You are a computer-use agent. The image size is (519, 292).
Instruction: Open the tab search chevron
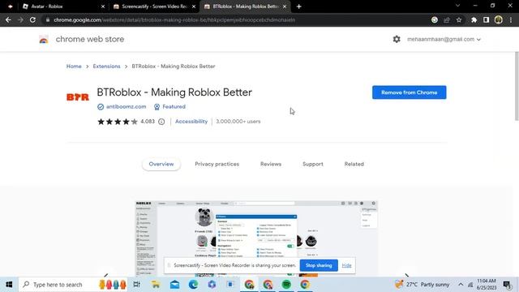pyautogui.click(x=457, y=6)
